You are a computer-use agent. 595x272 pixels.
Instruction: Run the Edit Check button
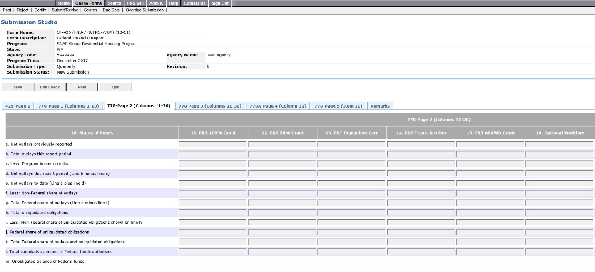coord(50,87)
